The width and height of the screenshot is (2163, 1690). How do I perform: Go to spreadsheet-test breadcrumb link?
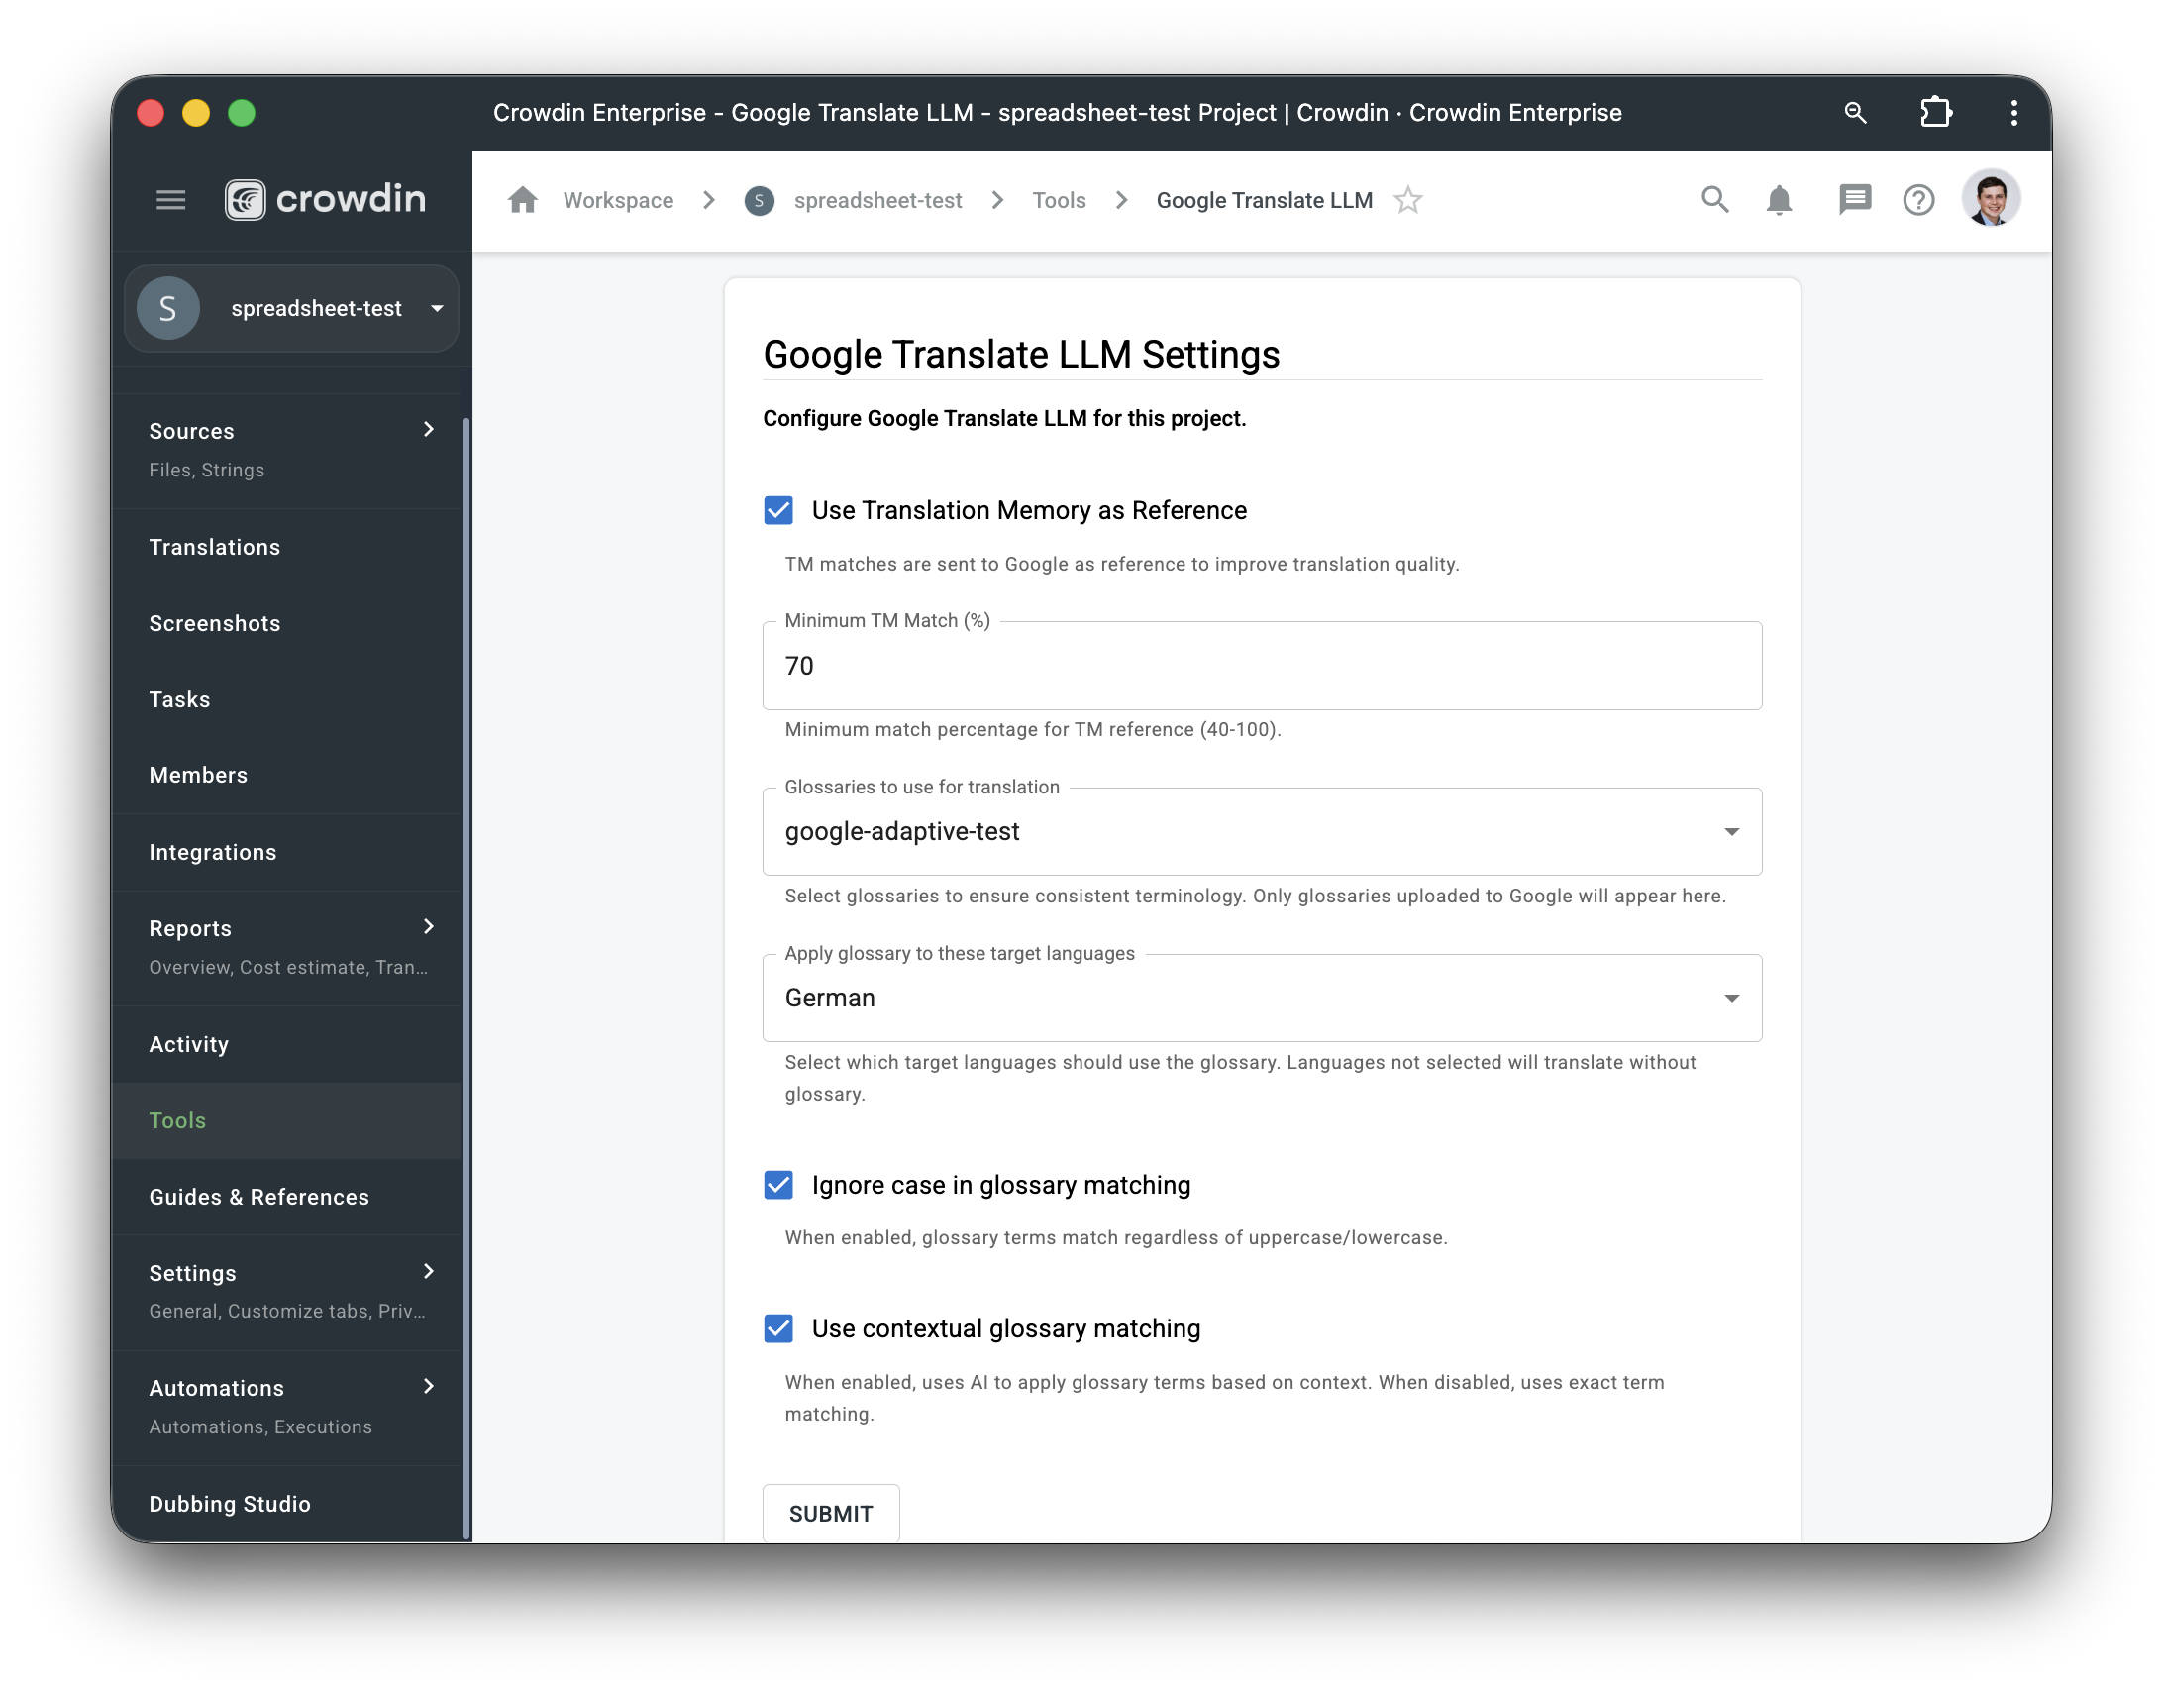(x=877, y=200)
